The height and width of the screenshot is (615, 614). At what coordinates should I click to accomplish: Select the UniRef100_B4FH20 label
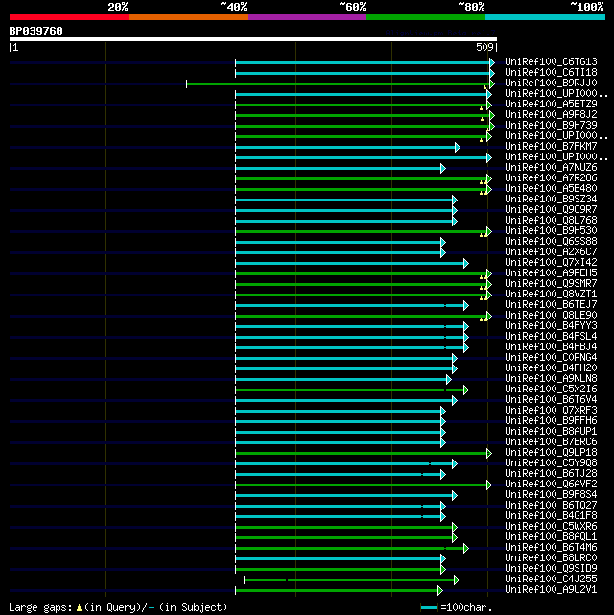pyautogui.click(x=551, y=367)
